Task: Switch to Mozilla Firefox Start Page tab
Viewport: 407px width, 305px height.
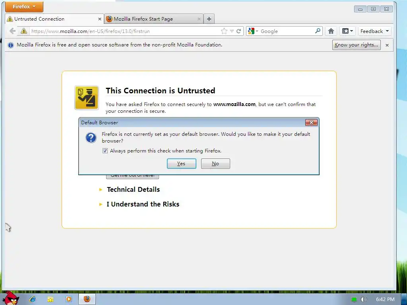Action: coord(154,19)
